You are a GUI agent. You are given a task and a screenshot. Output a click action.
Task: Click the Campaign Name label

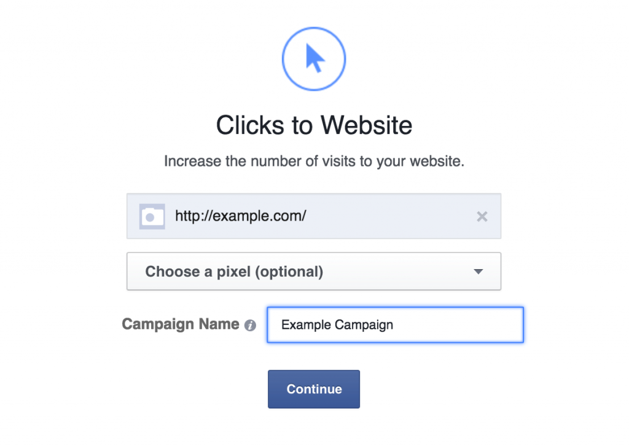tap(181, 324)
